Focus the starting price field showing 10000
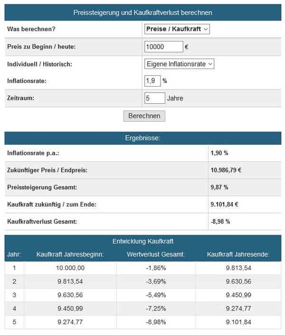The width and height of the screenshot is (285, 335). point(163,47)
